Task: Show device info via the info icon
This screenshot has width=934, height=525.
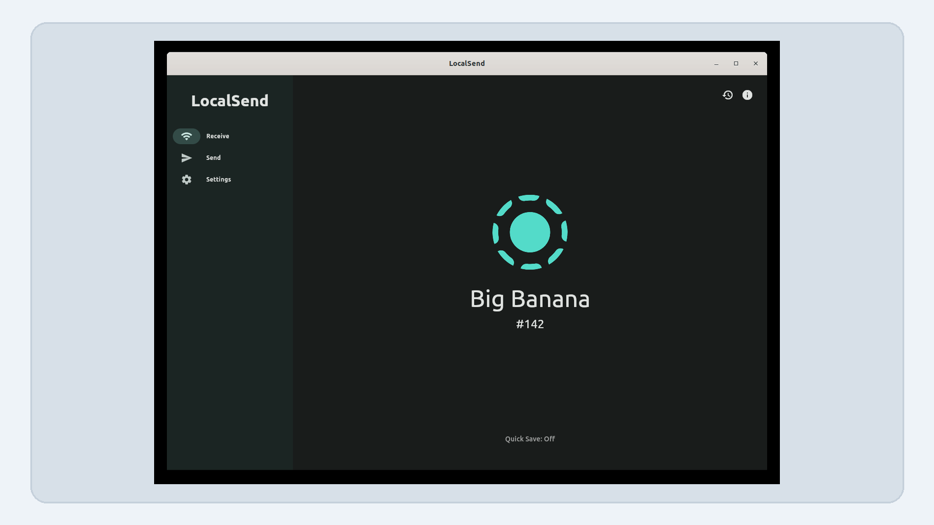Action: coord(747,95)
